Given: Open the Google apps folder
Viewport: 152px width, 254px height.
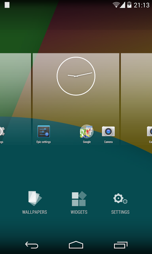Looking at the screenshot, I should pos(87,134).
